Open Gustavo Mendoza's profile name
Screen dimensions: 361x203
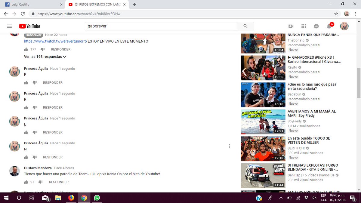[x=38, y=168]
